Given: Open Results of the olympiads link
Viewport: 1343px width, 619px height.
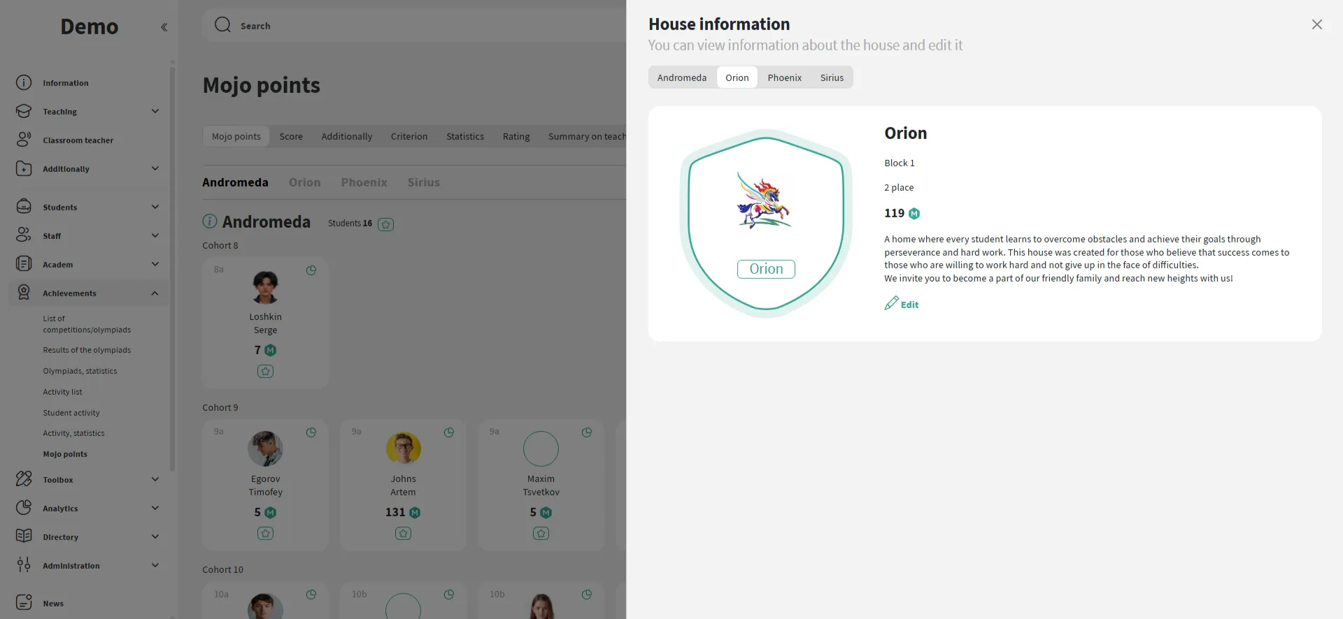Looking at the screenshot, I should pos(87,350).
